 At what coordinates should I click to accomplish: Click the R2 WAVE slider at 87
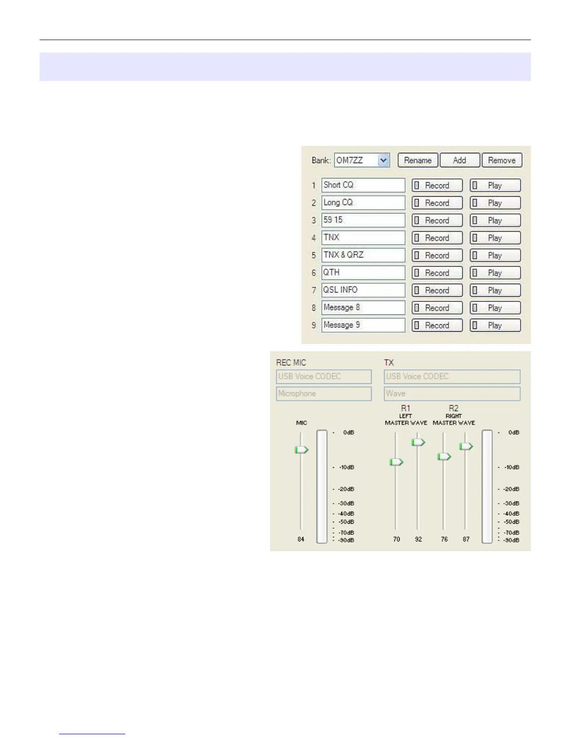466,446
